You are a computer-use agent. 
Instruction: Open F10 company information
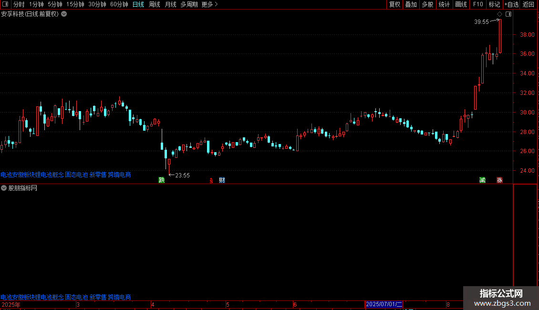tap(478, 4)
